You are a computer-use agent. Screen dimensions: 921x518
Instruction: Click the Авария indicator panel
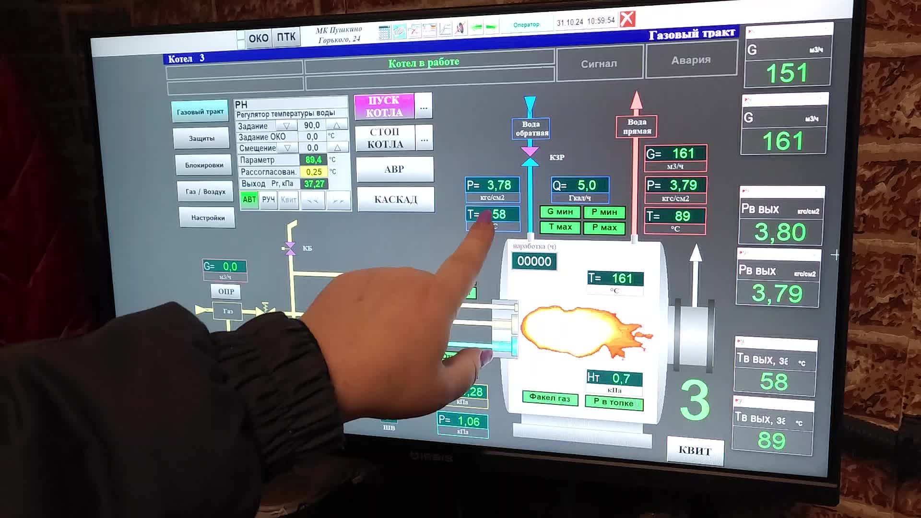(x=691, y=60)
